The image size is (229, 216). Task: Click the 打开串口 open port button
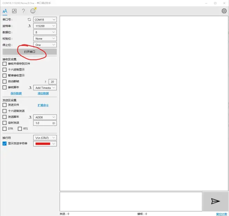pos(29,52)
